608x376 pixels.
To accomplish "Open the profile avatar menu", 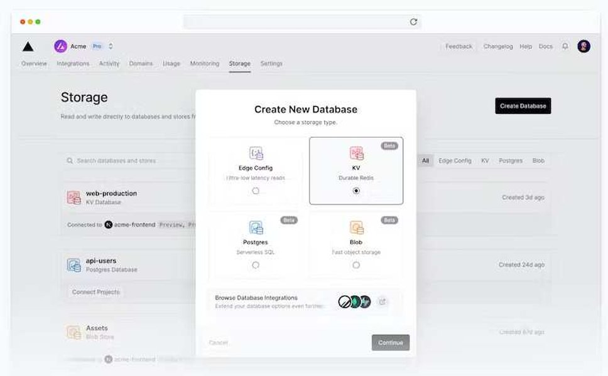I will coord(584,46).
